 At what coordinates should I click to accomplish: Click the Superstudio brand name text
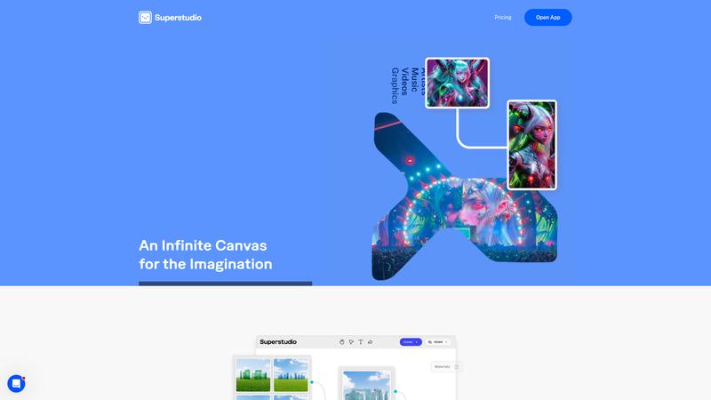click(178, 18)
